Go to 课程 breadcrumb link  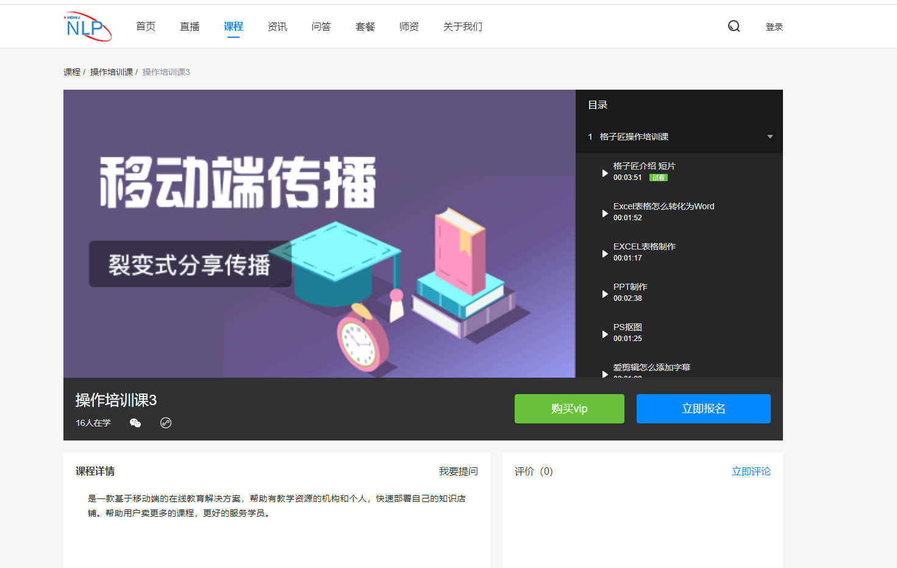click(x=72, y=72)
